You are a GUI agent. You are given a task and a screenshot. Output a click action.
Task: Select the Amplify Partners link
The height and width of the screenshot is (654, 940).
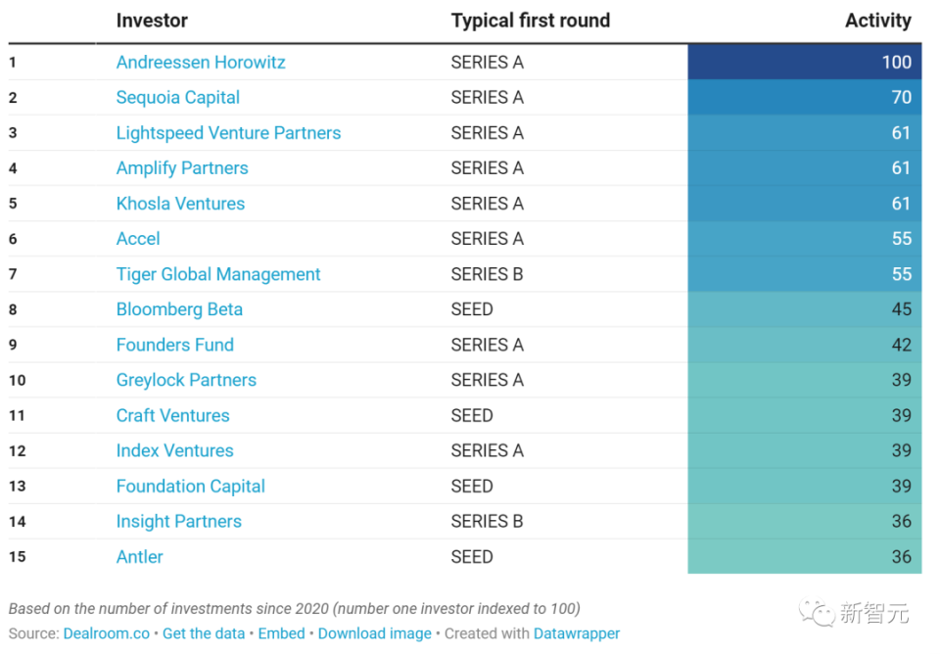(x=182, y=168)
